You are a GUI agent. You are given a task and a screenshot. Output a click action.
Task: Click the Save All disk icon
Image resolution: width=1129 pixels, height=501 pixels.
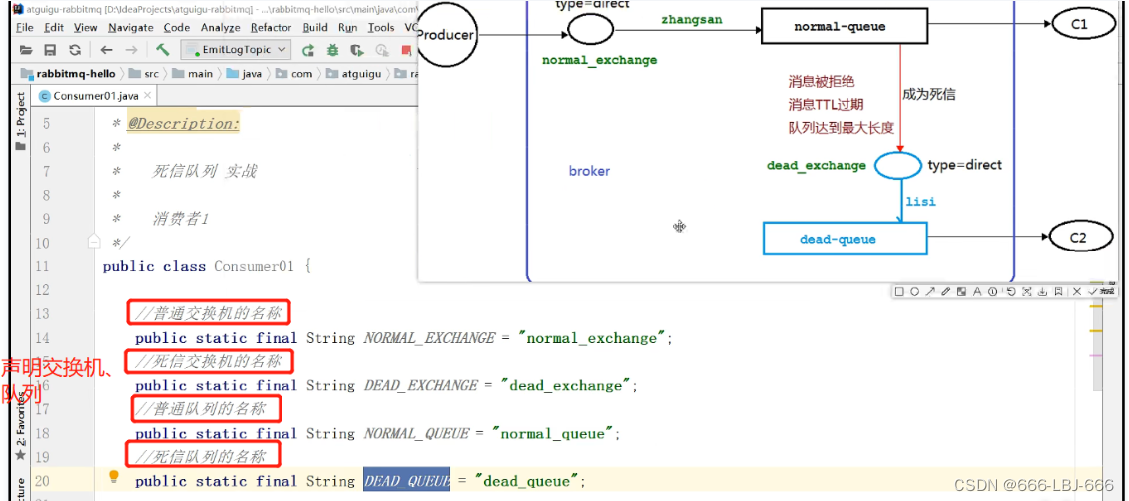point(50,50)
